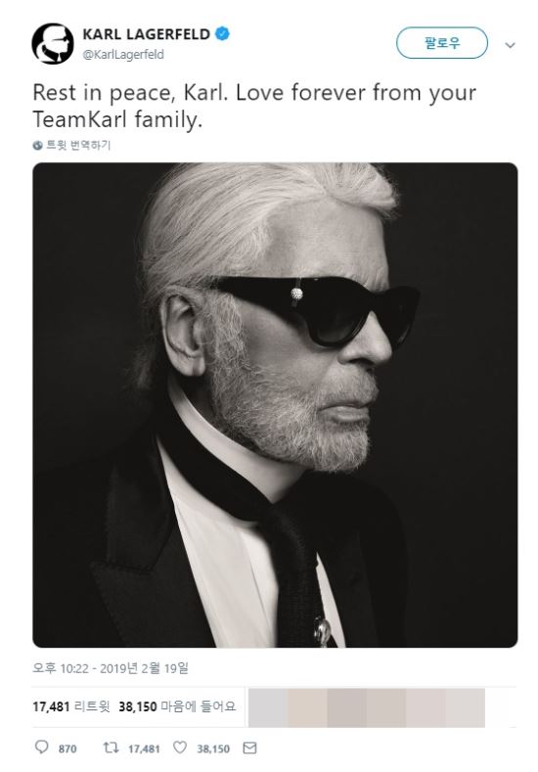
Task: Open the KARL LAGERFELD display name
Action: [x=146, y=34]
